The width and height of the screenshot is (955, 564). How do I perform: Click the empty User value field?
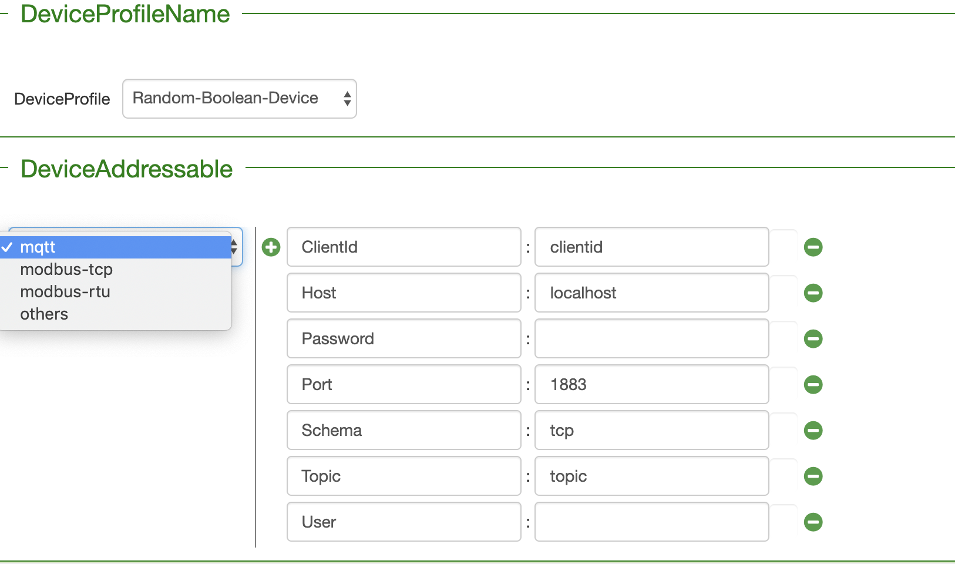[x=651, y=522]
